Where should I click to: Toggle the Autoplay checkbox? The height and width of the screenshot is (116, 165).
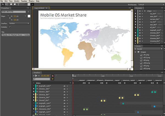10,27
